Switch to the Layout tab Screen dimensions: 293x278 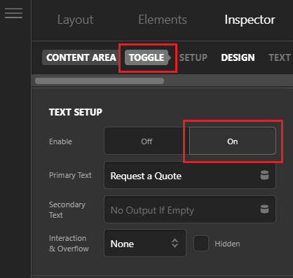[75, 20]
